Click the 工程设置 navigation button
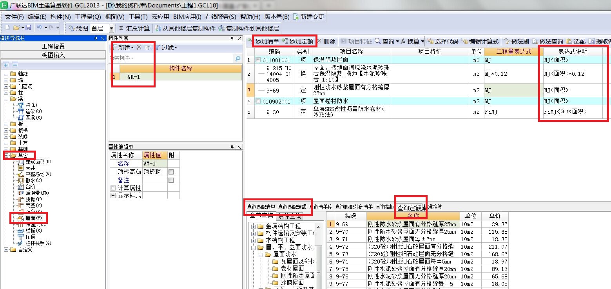The image size is (611, 289). (53, 46)
